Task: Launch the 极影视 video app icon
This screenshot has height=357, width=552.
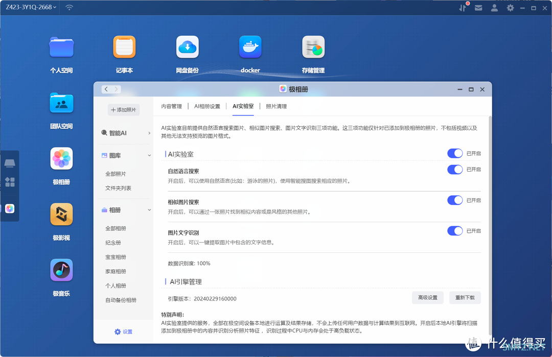Action: (61, 214)
